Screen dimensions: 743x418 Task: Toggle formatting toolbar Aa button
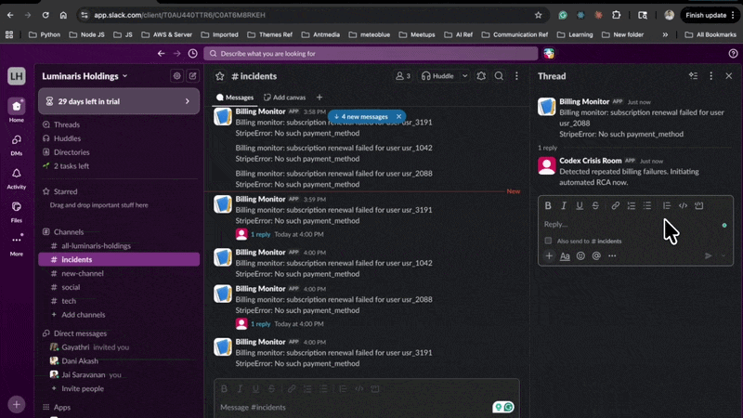click(x=565, y=256)
